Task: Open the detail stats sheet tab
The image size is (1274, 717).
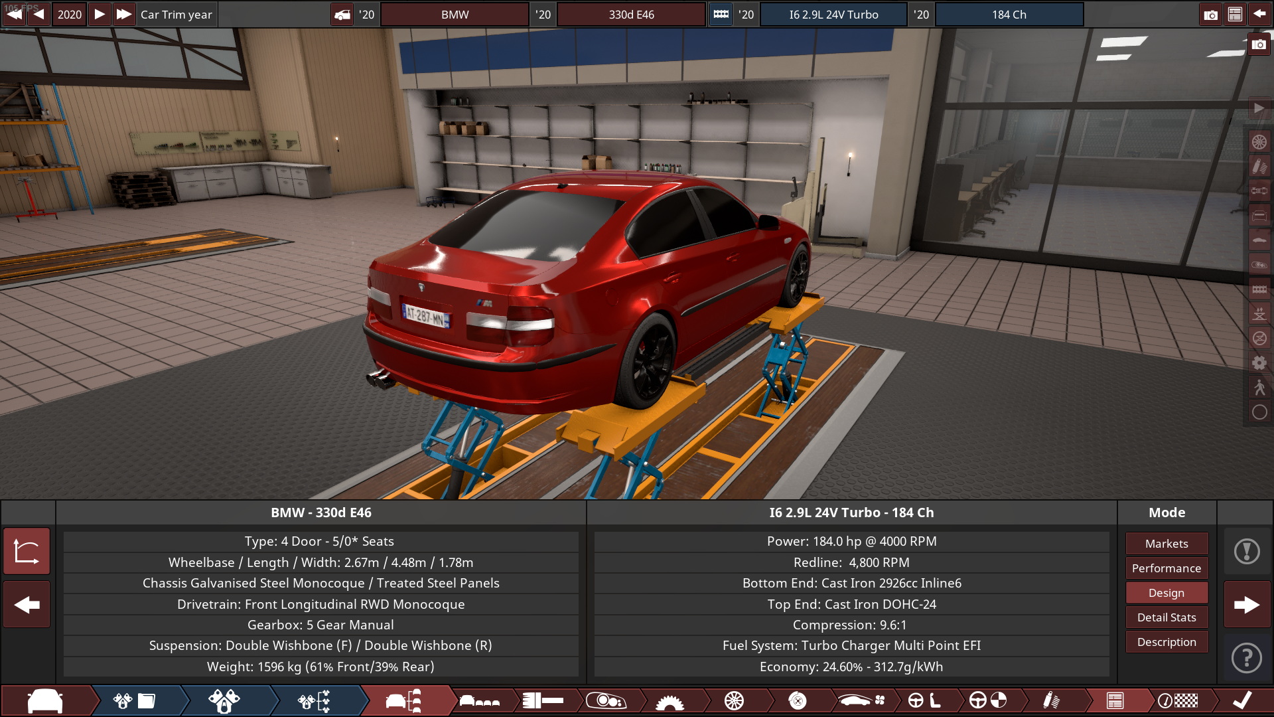Action: pos(1115,701)
